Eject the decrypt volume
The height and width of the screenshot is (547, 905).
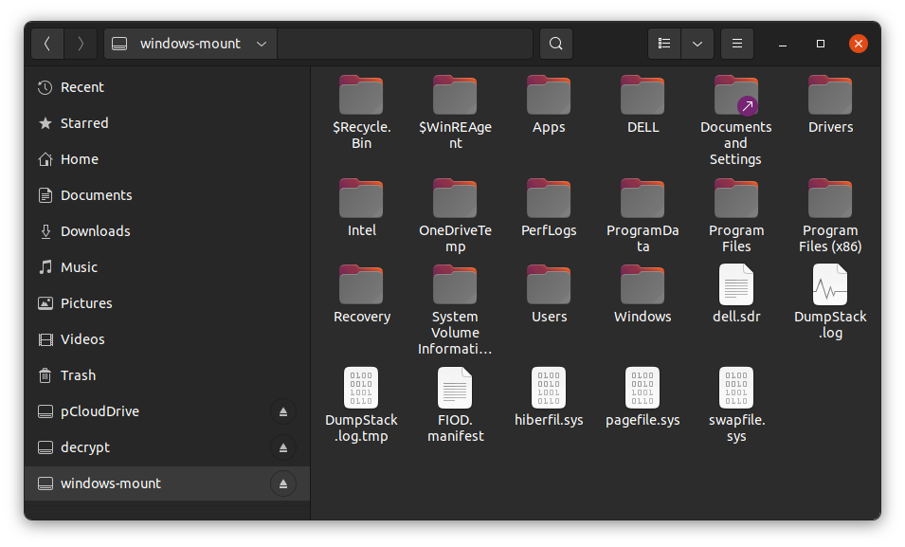(282, 447)
